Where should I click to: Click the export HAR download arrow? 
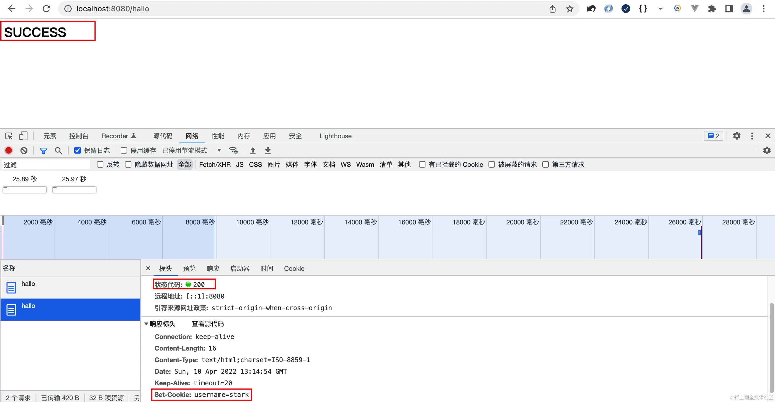pyautogui.click(x=268, y=150)
